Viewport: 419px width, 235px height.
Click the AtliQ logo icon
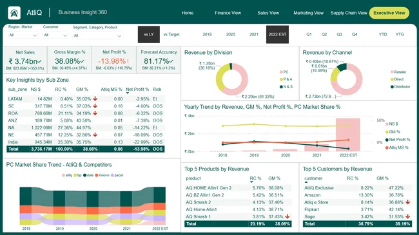(x=14, y=13)
